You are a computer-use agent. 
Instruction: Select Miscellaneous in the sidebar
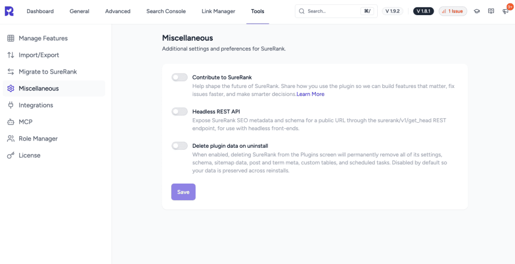[54, 89]
